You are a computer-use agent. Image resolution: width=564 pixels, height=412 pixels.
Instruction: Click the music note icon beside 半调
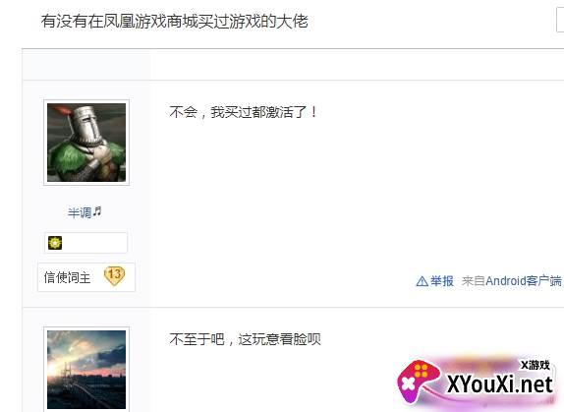tap(97, 211)
